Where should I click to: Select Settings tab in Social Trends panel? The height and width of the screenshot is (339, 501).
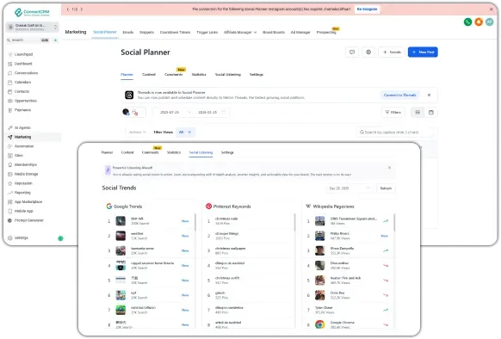(x=227, y=152)
